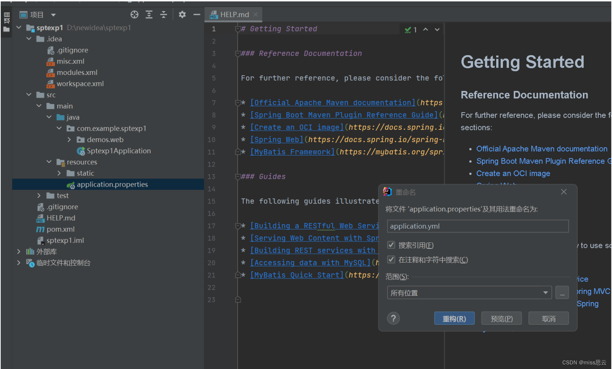Collapse the resources folder

pyautogui.click(x=49, y=162)
